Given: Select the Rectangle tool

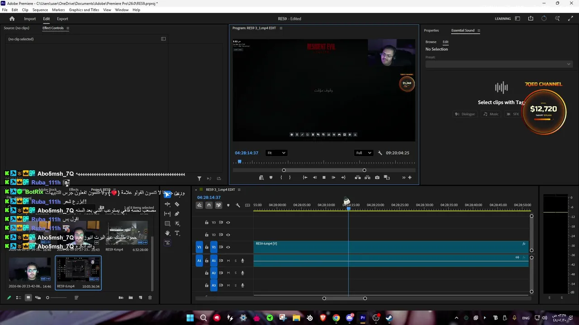Looking at the screenshot, I should tap(167, 223).
